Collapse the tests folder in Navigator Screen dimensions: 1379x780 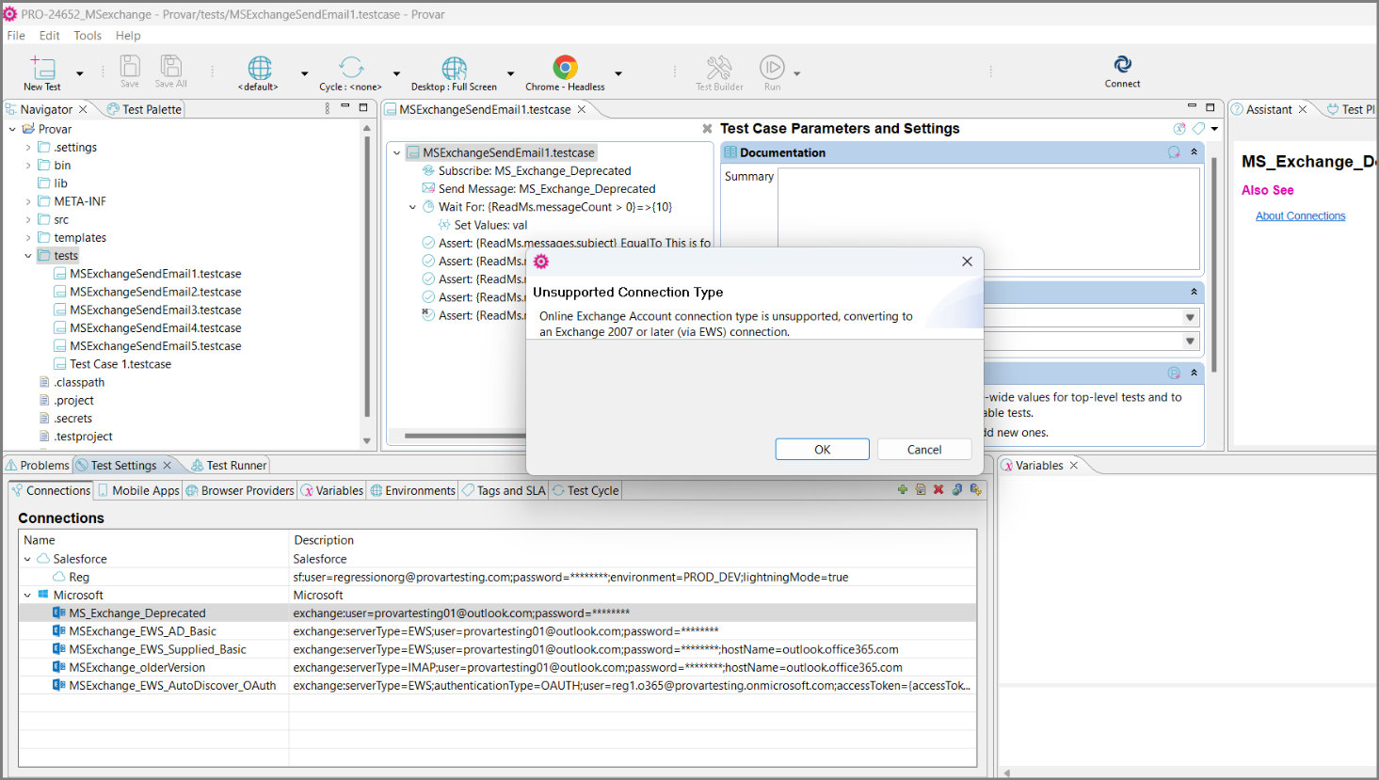pyautogui.click(x=28, y=256)
